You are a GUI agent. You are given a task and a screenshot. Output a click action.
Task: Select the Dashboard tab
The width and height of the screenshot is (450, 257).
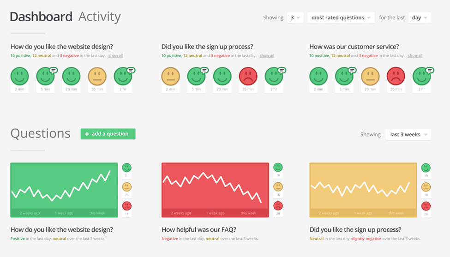[41, 17]
